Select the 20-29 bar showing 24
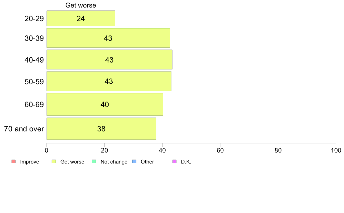Screen dimensions: 344x213 click(x=81, y=19)
